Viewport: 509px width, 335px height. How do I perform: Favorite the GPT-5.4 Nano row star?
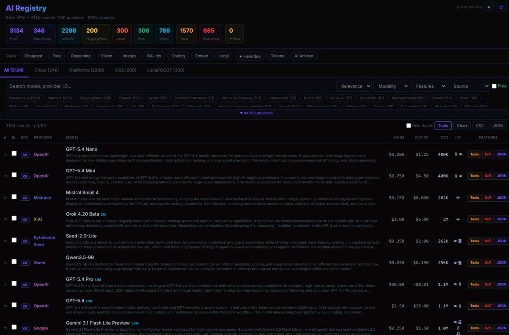[6, 154]
